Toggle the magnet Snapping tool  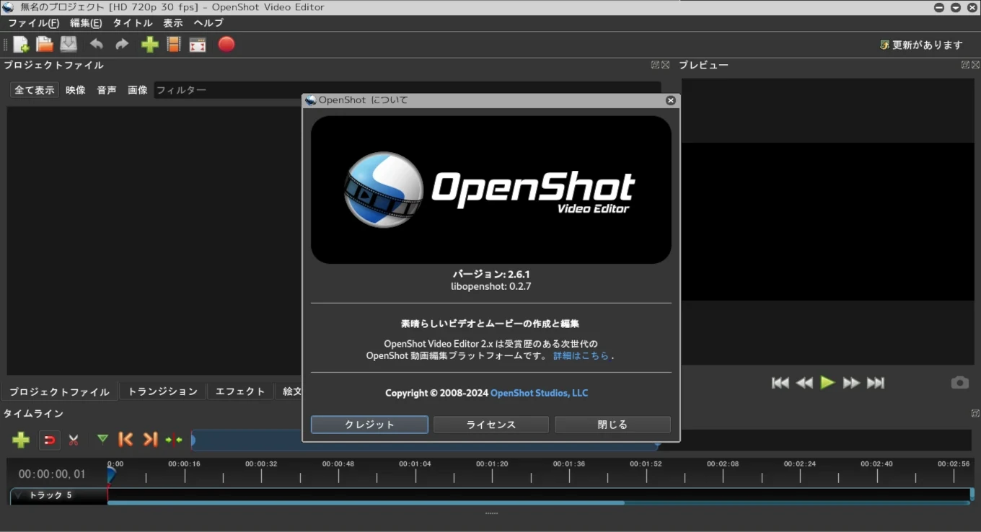point(49,440)
